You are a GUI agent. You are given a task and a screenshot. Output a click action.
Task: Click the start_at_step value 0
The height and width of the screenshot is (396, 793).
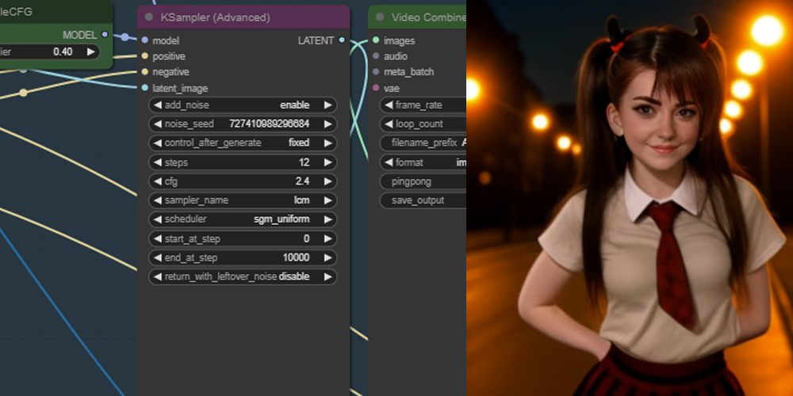[x=306, y=238]
